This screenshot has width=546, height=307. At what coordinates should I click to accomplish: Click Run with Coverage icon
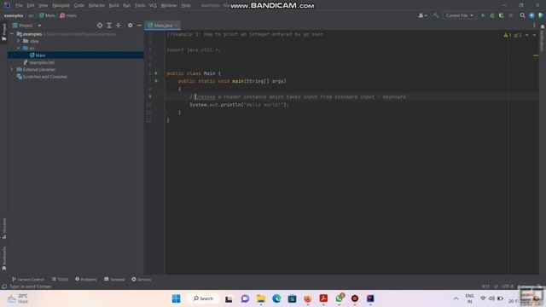pyautogui.click(x=502, y=15)
